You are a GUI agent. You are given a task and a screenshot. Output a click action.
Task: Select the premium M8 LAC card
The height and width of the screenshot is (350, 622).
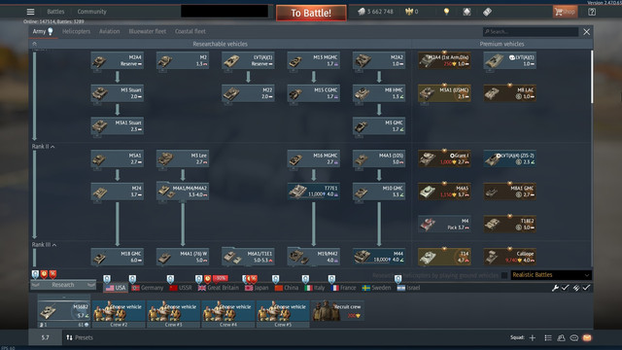click(509, 93)
